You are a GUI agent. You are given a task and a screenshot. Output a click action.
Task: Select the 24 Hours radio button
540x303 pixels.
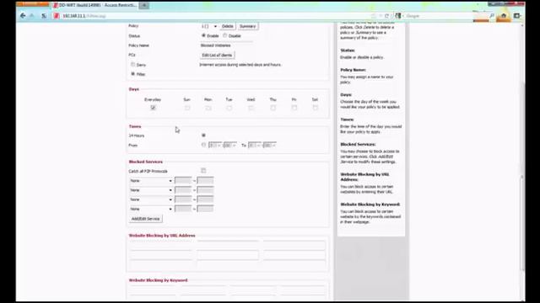[203, 136]
